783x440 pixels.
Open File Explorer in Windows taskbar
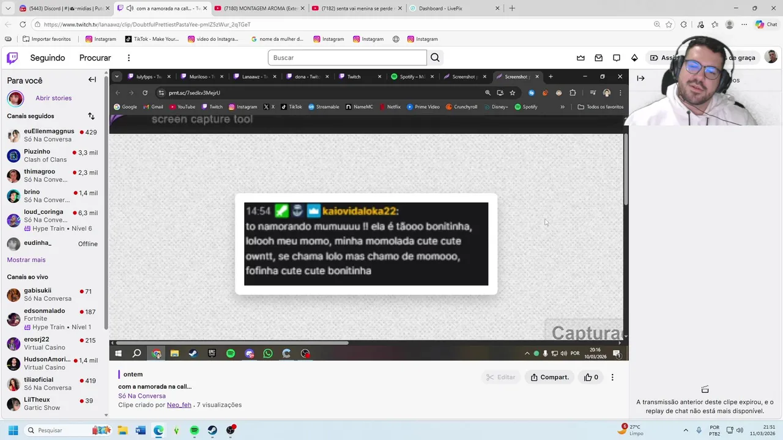click(122, 430)
